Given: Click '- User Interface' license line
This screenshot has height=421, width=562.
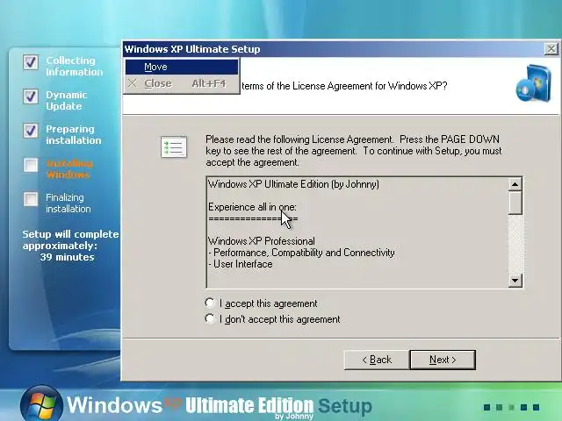Looking at the screenshot, I should (x=241, y=264).
